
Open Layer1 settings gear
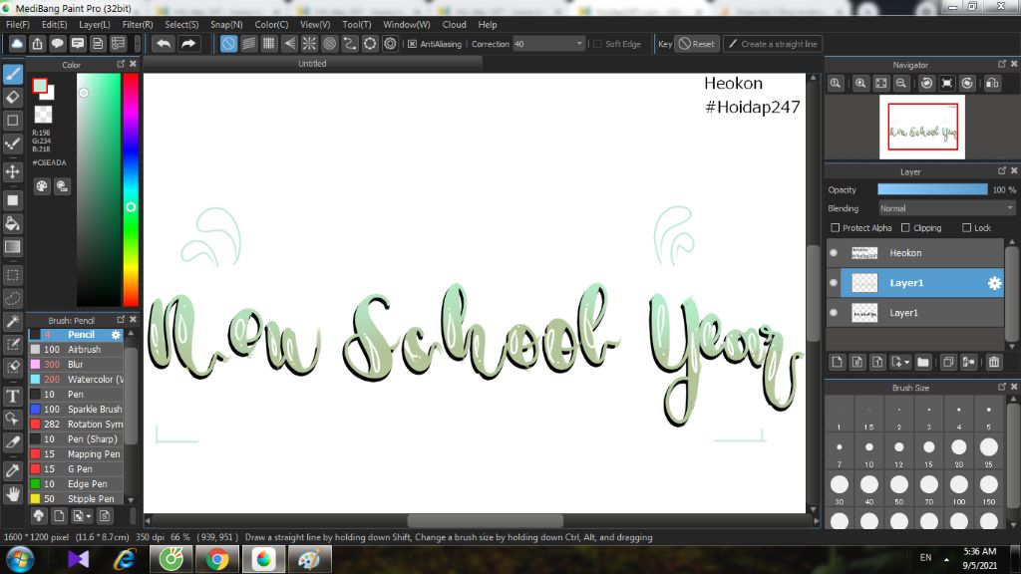pos(994,283)
